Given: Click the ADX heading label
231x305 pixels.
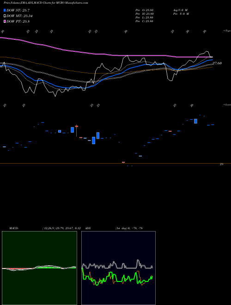Looking at the screenshot, I should pyautogui.click(x=88, y=228).
